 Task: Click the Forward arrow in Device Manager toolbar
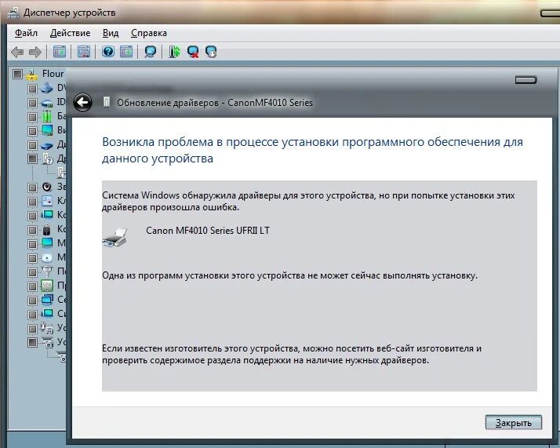click(35, 52)
